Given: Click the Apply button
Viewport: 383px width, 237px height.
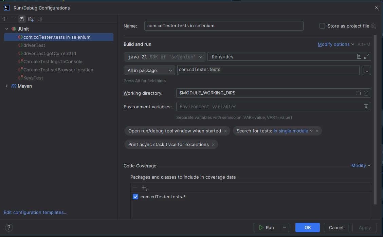Looking at the screenshot, I should (x=364, y=227).
